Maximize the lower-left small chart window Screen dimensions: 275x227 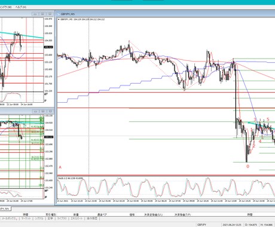(x=42, y=111)
